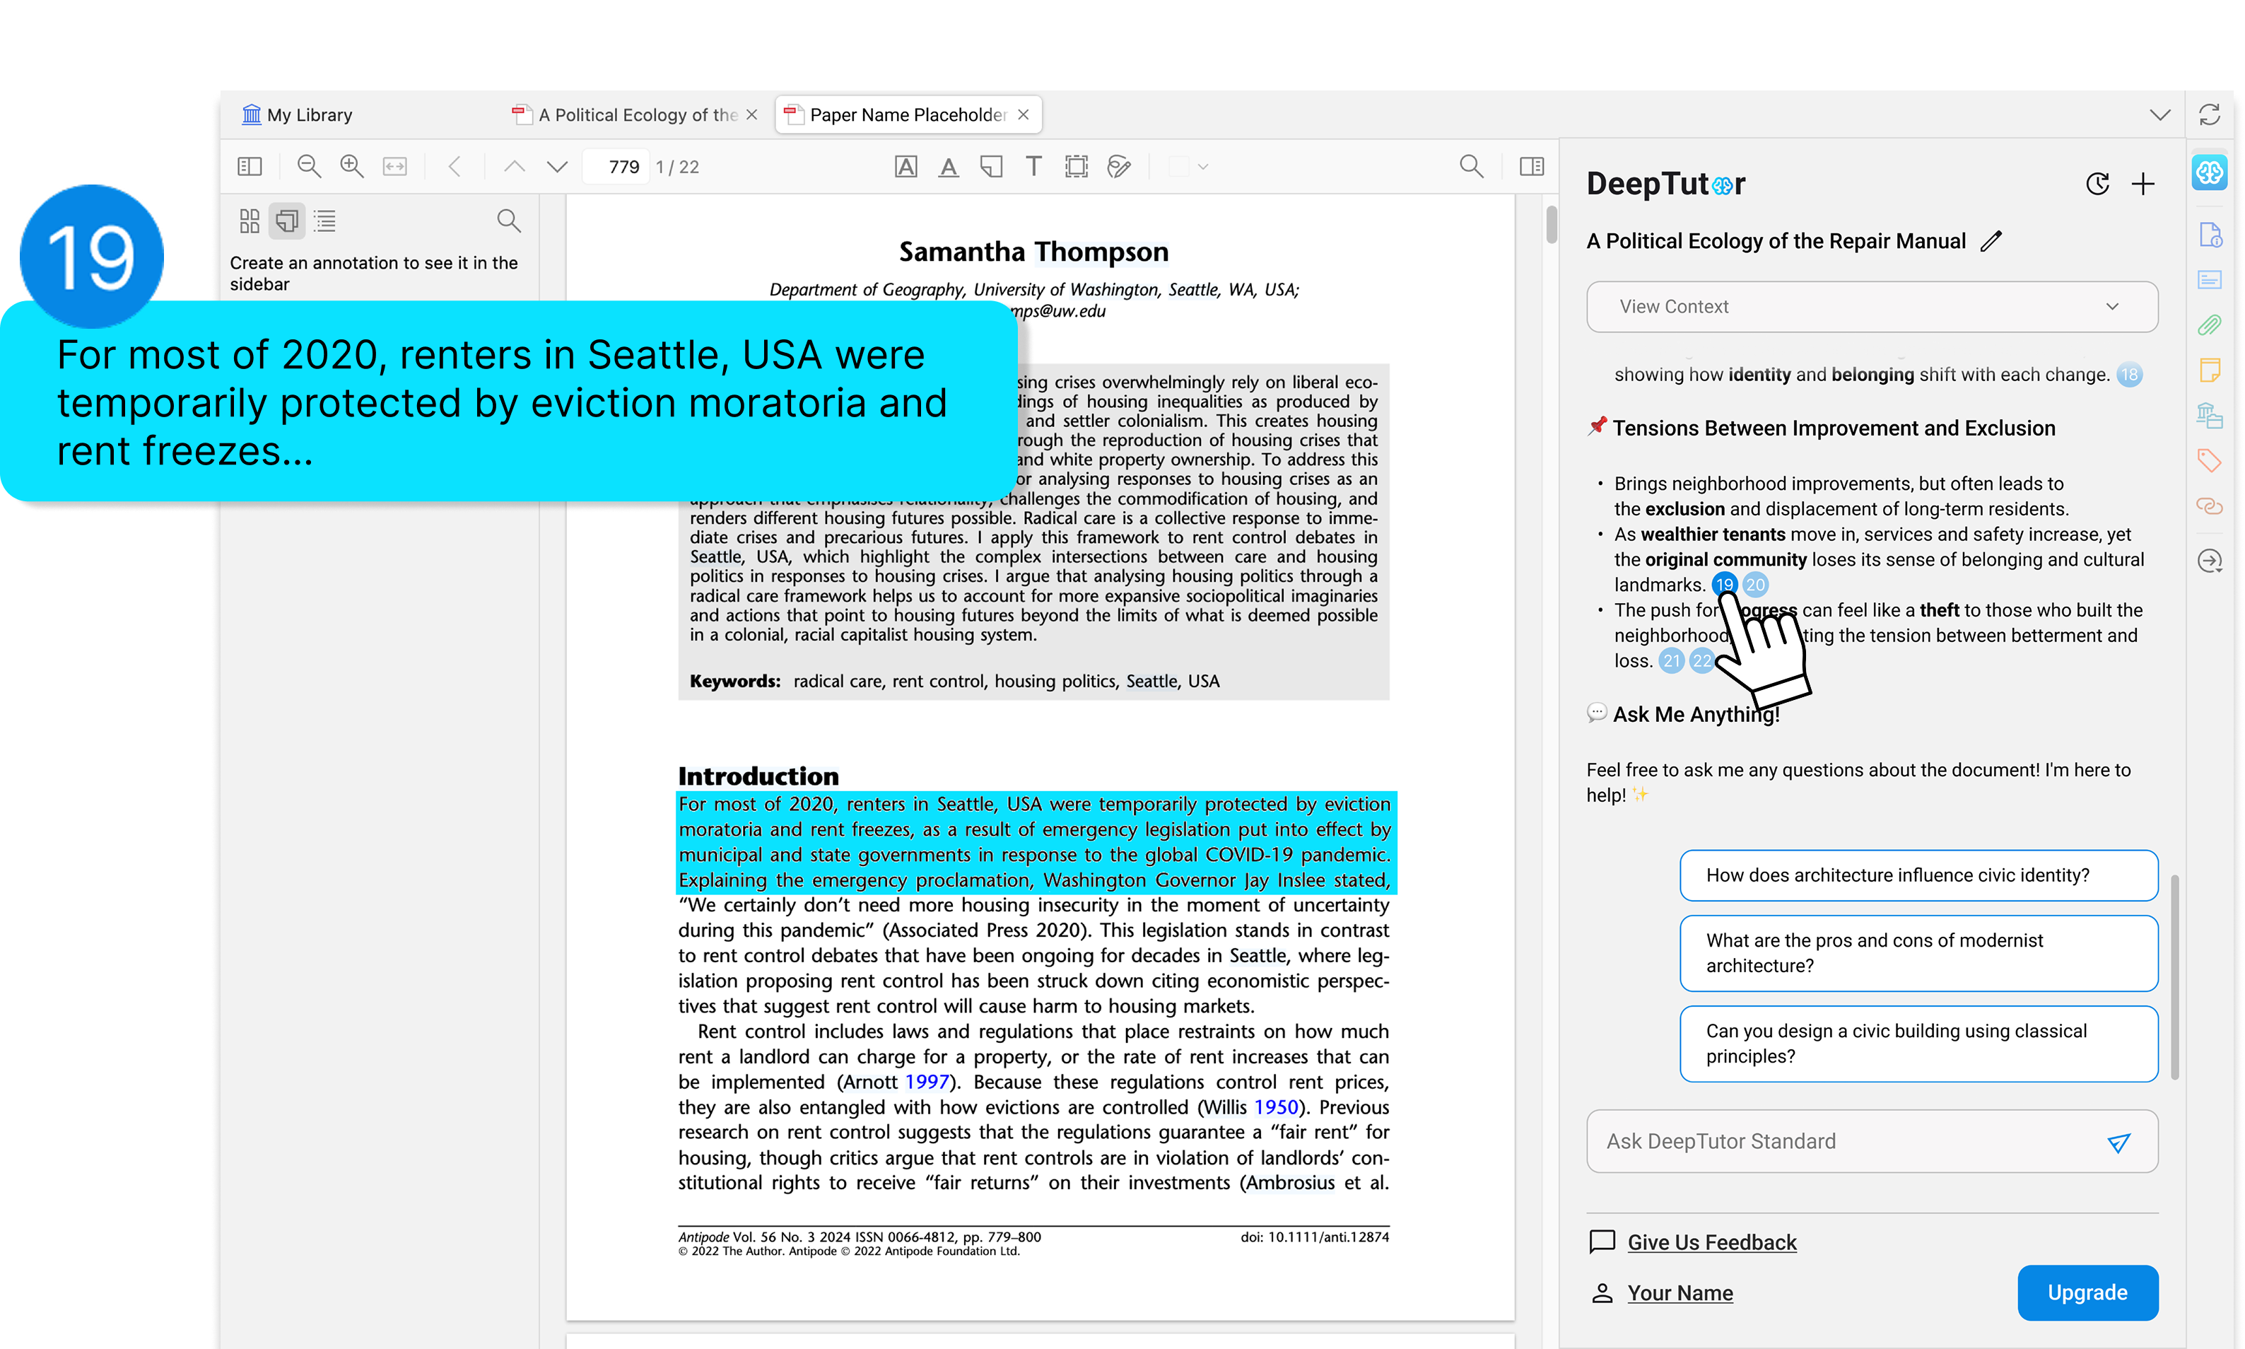Select the Add Note tool
Viewport: 2245px width, 1349px height.
point(991,166)
